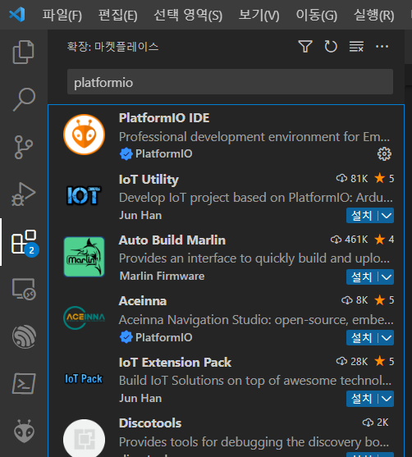Image resolution: width=412 pixels, height=457 pixels.
Task: Open Remote Explorer view
Action: 24,289
